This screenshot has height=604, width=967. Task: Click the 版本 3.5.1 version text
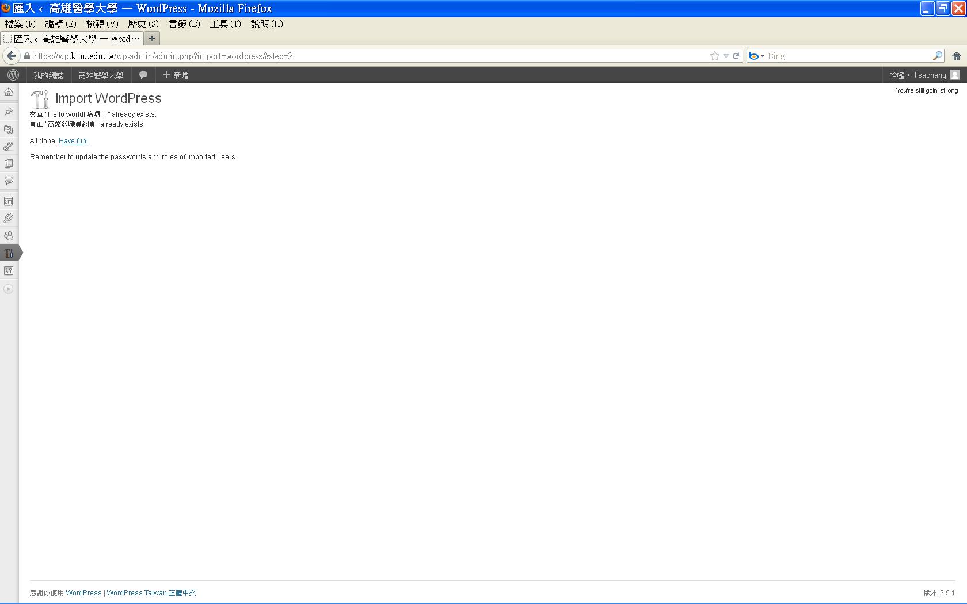939,593
